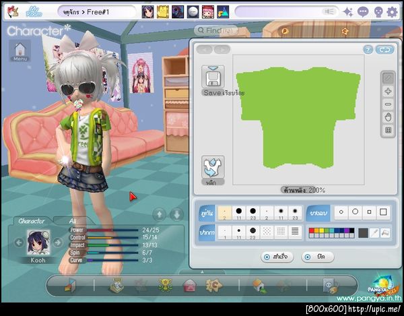Click the My Room logo

34,12
